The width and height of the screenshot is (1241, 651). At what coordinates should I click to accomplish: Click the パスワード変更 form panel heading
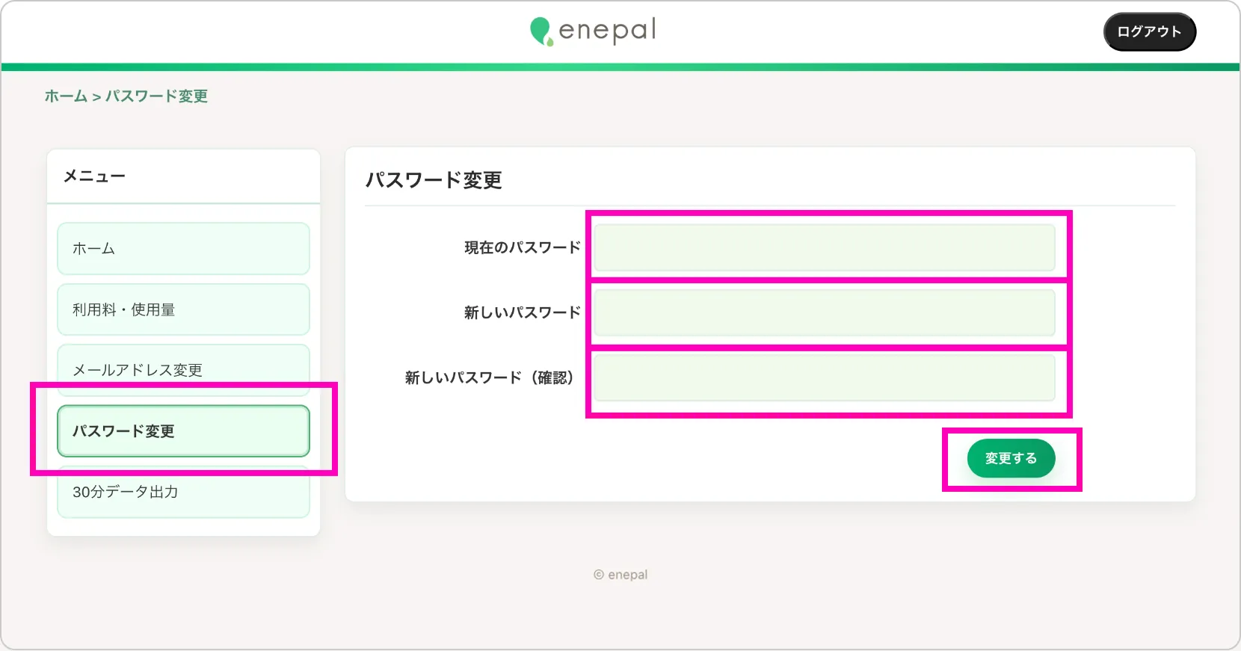[x=434, y=180]
